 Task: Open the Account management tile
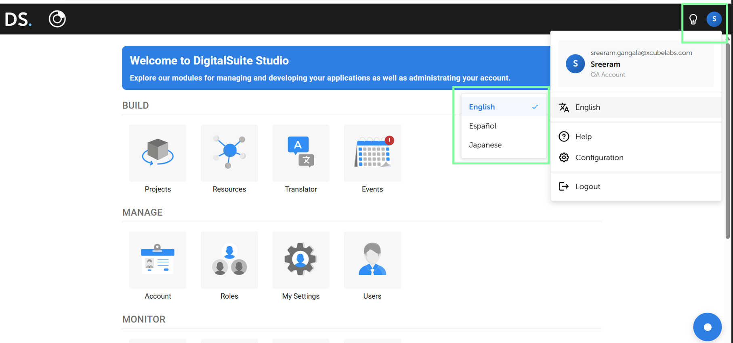tap(158, 260)
